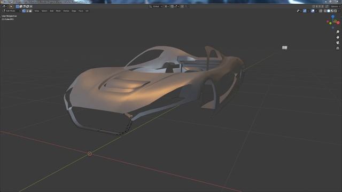Toggle viewport overlays

(313, 11)
